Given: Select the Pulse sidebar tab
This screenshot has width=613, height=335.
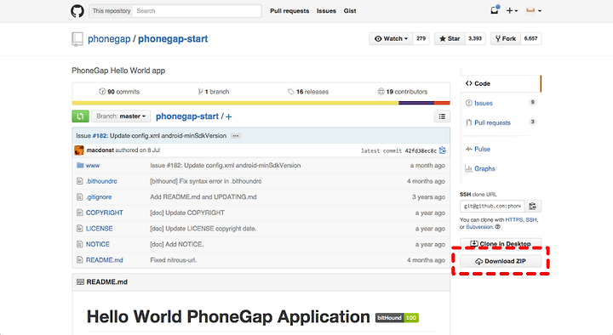Looking at the screenshot, I should coord(501,149).
